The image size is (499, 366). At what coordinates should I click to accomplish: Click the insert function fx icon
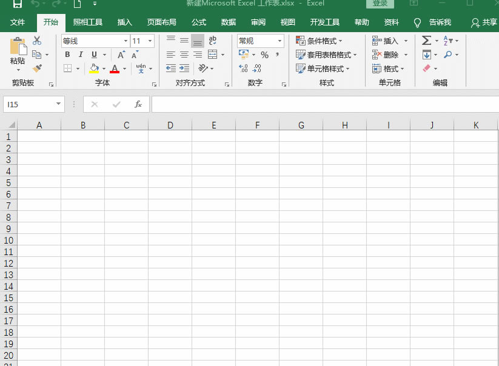138,104
